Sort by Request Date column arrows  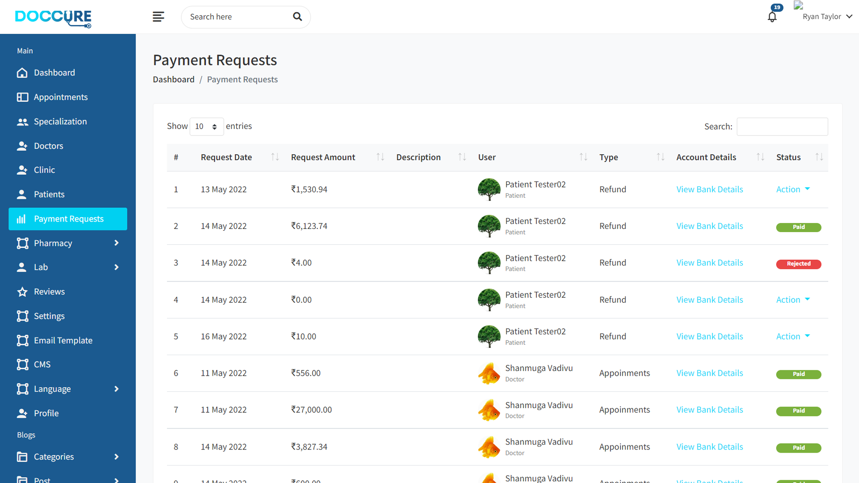(x=275, y=157)
